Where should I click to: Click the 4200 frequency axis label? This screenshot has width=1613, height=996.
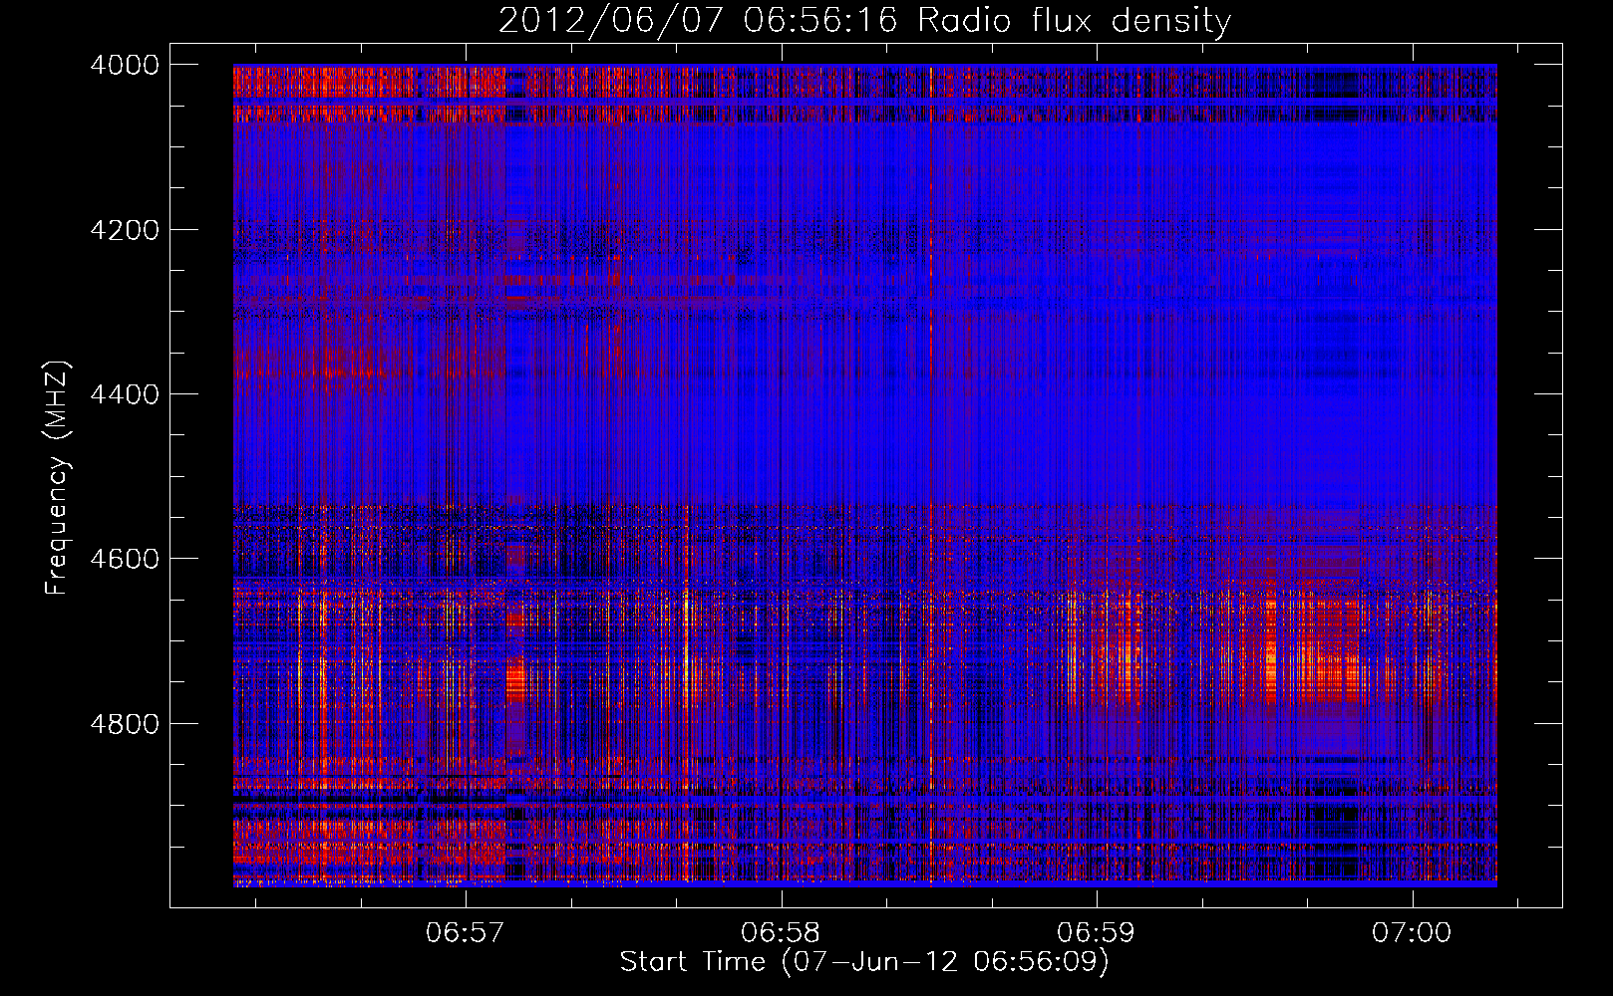coord(125,230)
